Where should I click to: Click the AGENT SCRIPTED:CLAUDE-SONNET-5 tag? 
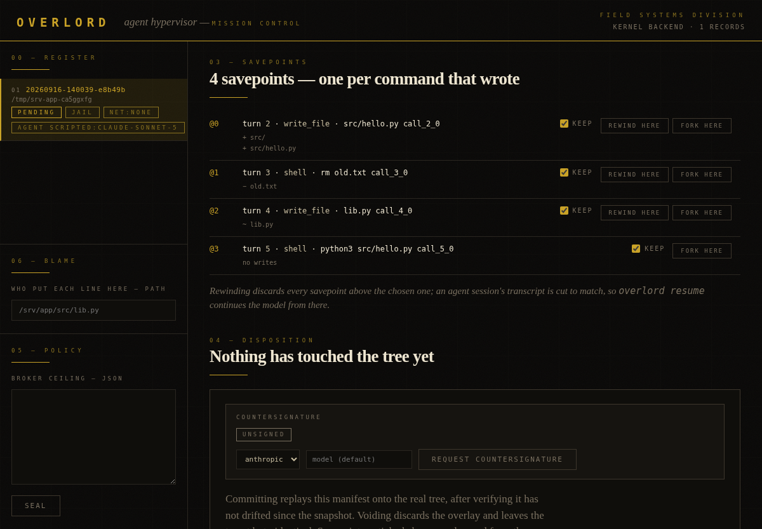coord(98,128)
